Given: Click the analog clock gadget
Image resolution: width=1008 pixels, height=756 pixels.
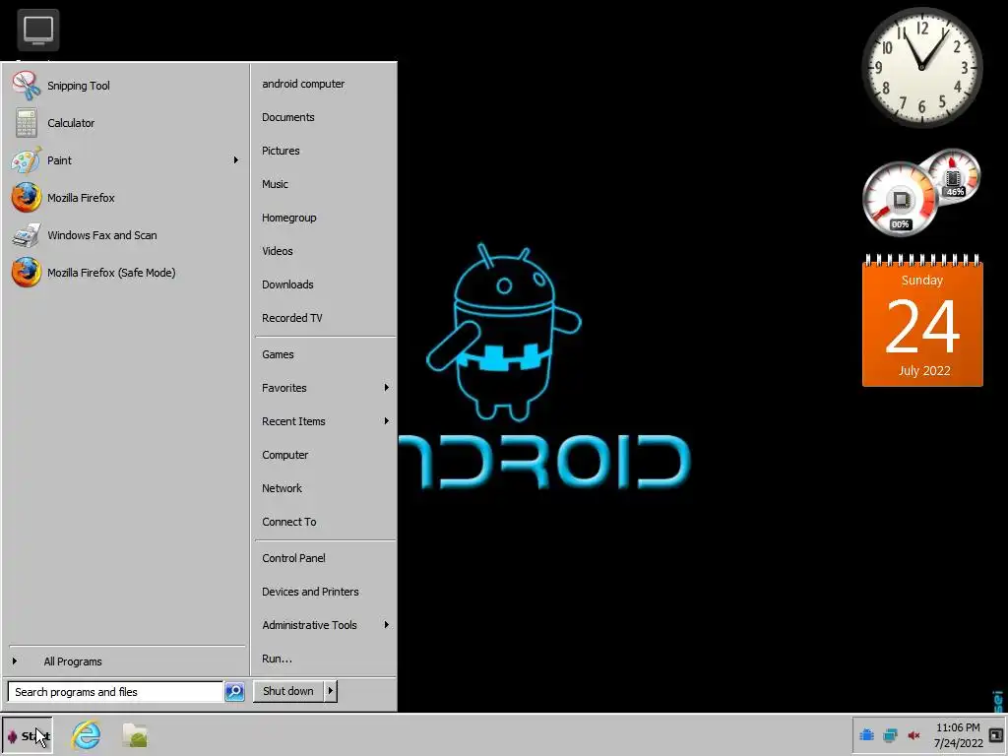Looking at the screenshot, I should pyautogui.click(x=921, y=67).
